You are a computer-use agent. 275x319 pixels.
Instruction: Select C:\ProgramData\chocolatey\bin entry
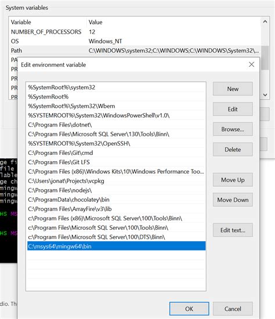tap(116, 200)
